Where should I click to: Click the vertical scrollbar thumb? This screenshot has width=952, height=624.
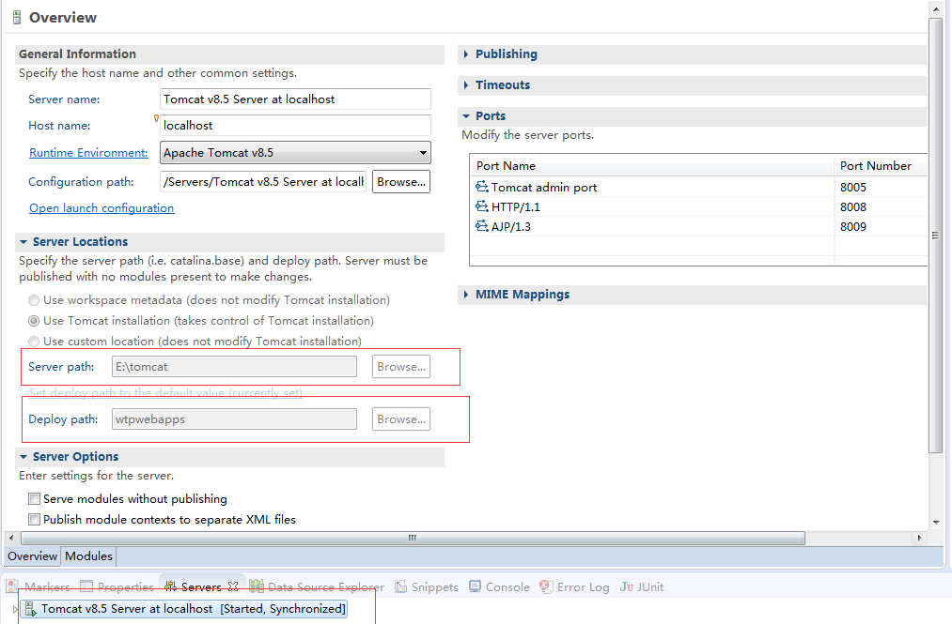point(935,236)
